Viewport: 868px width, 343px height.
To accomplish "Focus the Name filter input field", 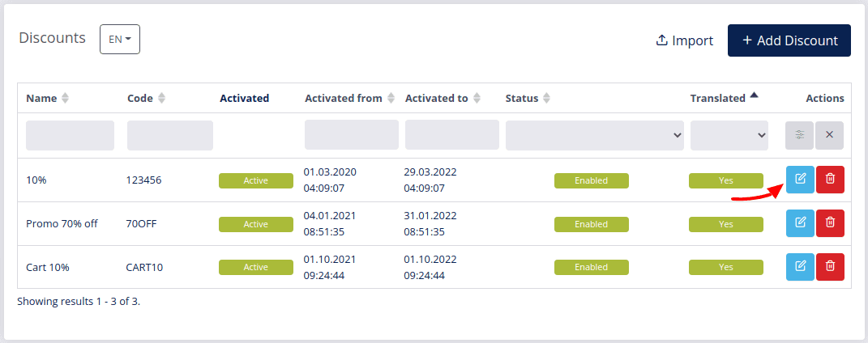I will coord(71,135).
